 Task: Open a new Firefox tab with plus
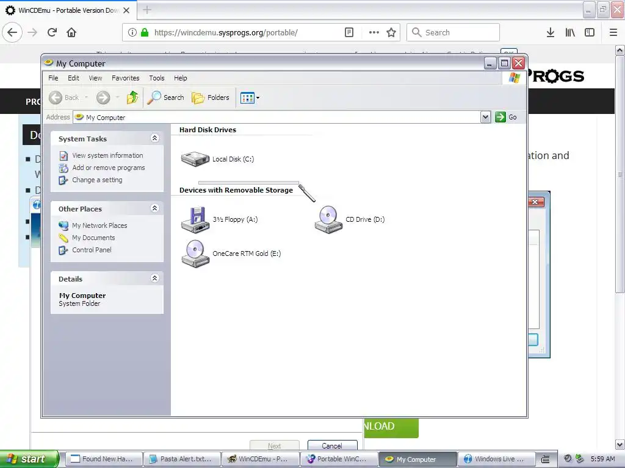pyautogui.click(x=147, y=10)
